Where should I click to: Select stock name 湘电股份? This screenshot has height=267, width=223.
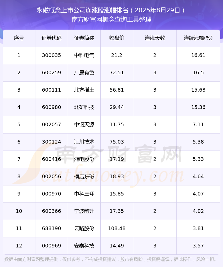coord(84,159)
